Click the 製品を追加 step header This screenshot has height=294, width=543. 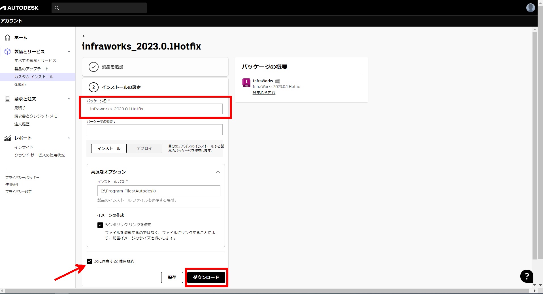155,67
